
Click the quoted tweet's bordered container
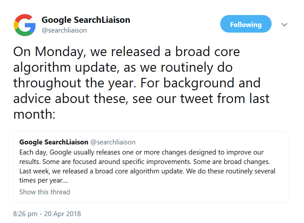[x=151, y=166]
